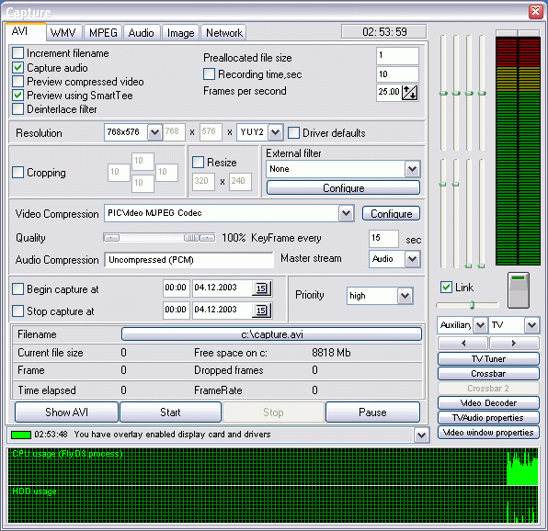This screenshot has height=531, width=548.
Task: Click the next channel arrow button
Action: 514,344
